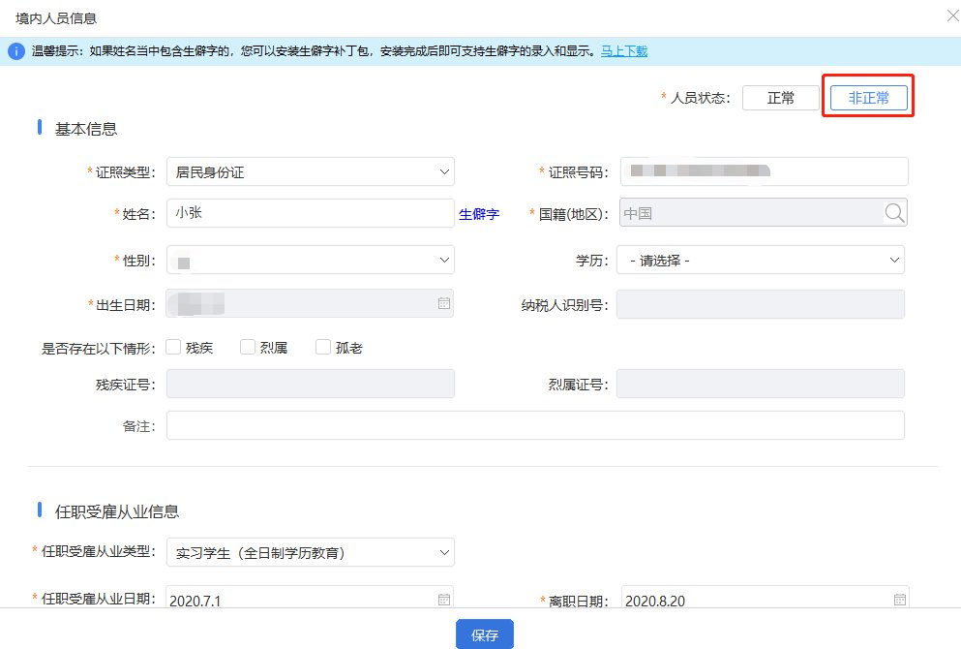961x649 pixels.
Task: Set personnel status to 非正常
Action: tap(868, 98)
